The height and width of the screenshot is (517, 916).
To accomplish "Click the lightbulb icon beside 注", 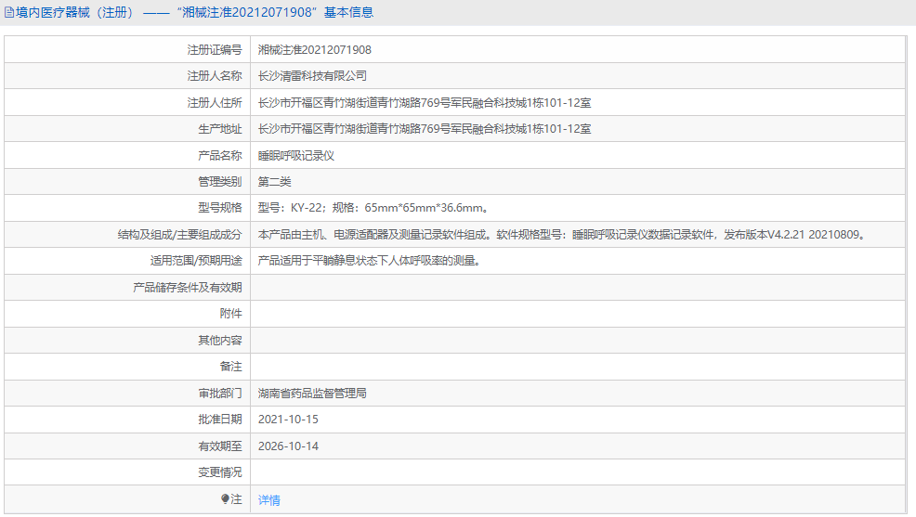I will (225, 498).
